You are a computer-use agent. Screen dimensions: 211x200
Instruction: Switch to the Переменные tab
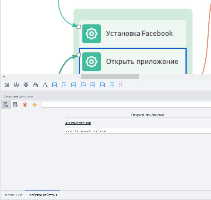tap(13, 195)
